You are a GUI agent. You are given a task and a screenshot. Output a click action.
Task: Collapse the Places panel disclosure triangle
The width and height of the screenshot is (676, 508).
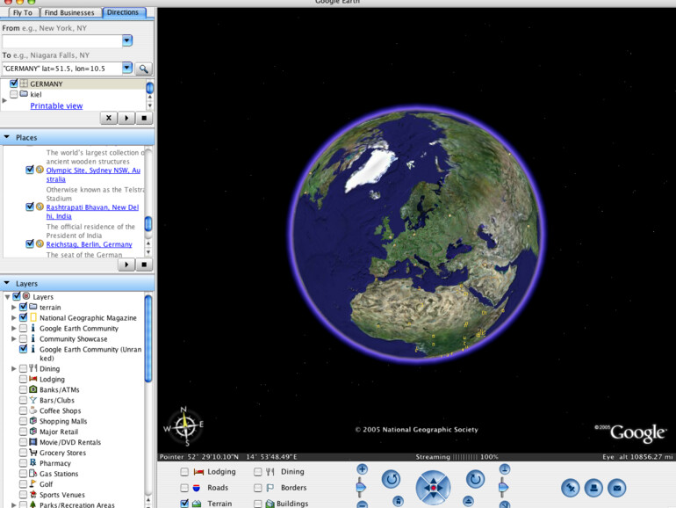(7, 137)
